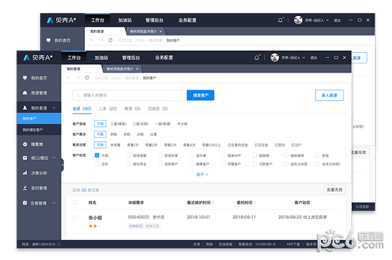Open 业务配置 in front window menu
392x260 pixels.
[164, 57]
